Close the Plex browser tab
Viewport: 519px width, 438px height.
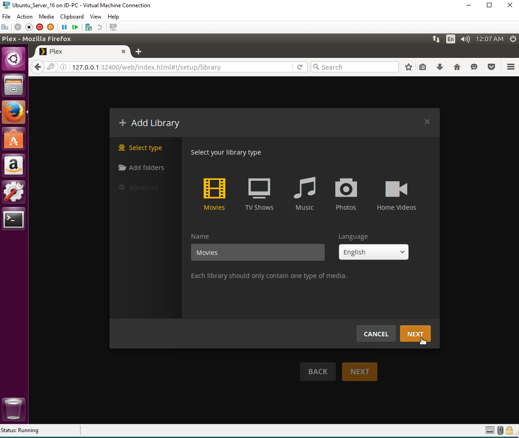pyautogui.click(x=124, y=52)
